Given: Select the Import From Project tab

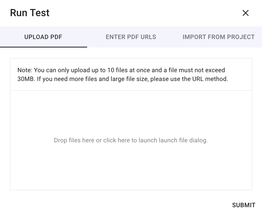Looking at the screenshot, I should tap(218, 37).
